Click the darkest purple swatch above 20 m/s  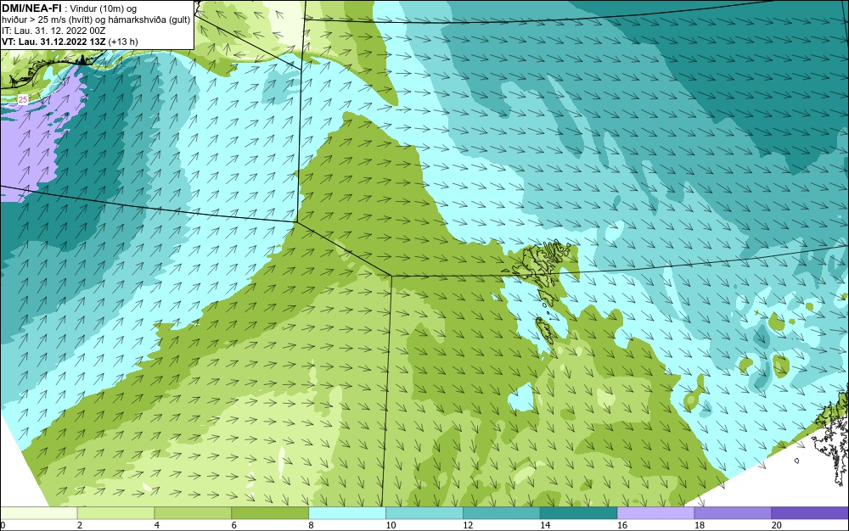click(x=810, y=513)
